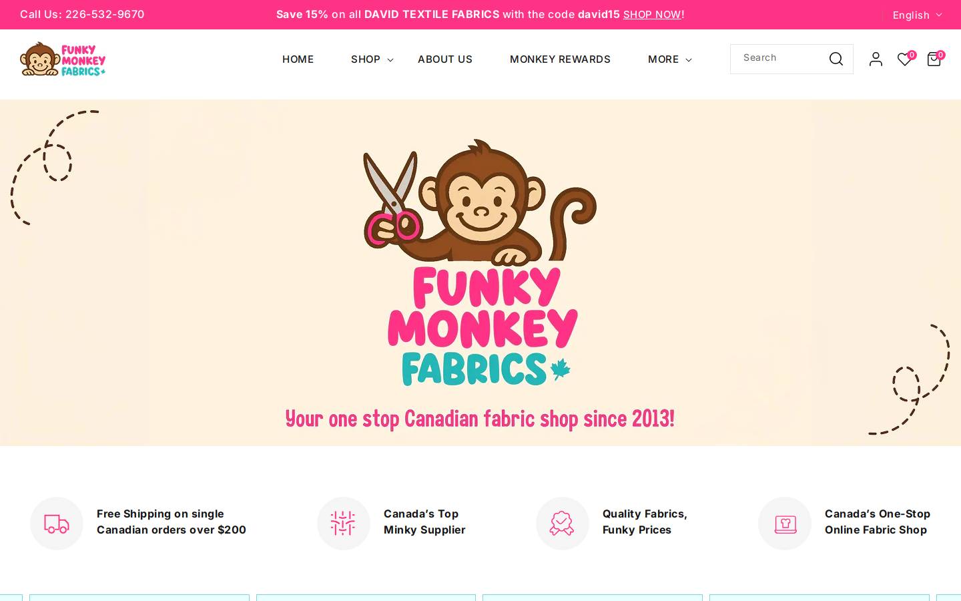Expand the MORE menu chevron
961x601 pixels.
point(689,60)
